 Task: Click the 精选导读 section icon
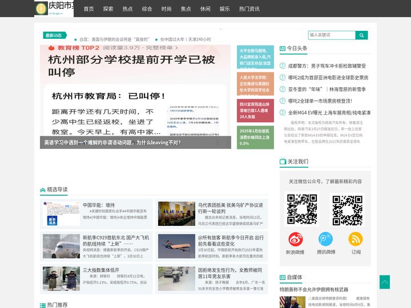(43, 189)
